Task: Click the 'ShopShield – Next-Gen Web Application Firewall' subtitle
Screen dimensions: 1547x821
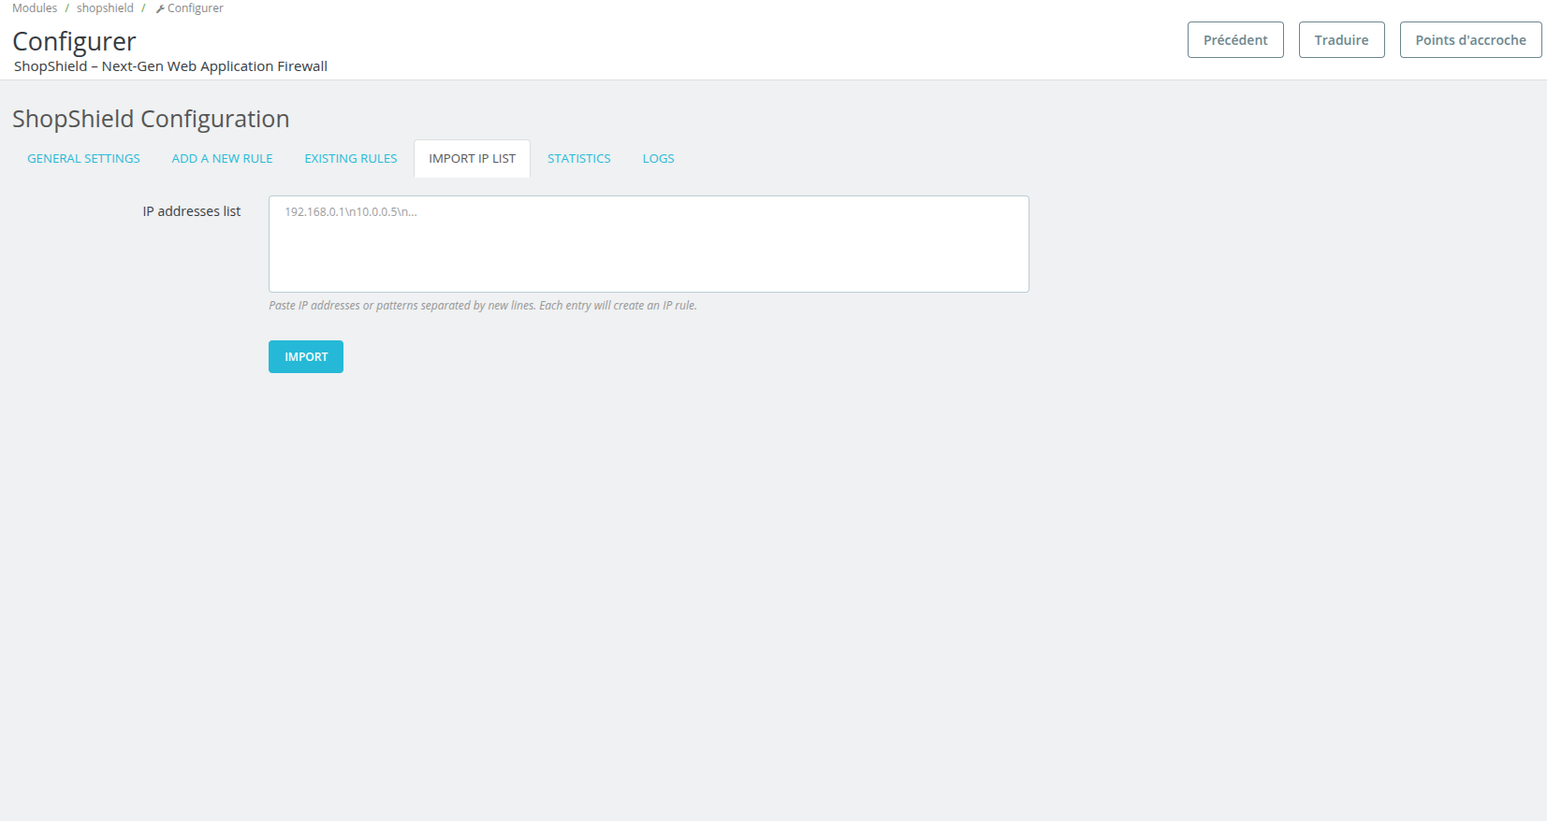Action: (x=170, y=66)
